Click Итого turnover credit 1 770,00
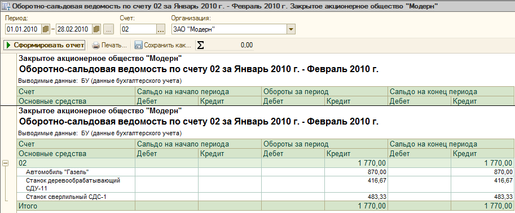 (x=356, y=206)
